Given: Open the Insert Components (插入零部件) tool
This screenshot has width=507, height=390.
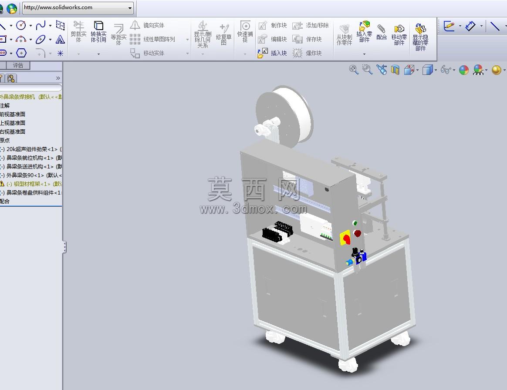Looking at the screenshot, I should point(364,32).
